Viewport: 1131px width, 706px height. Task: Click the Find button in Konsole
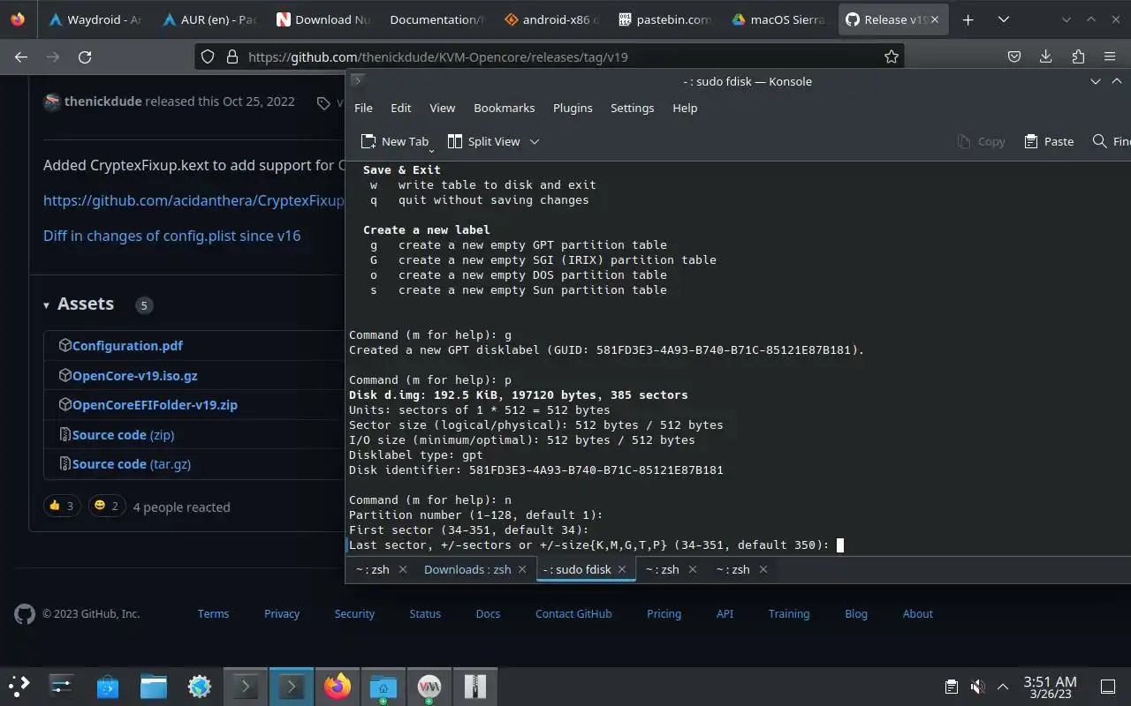pos(1111,141)
